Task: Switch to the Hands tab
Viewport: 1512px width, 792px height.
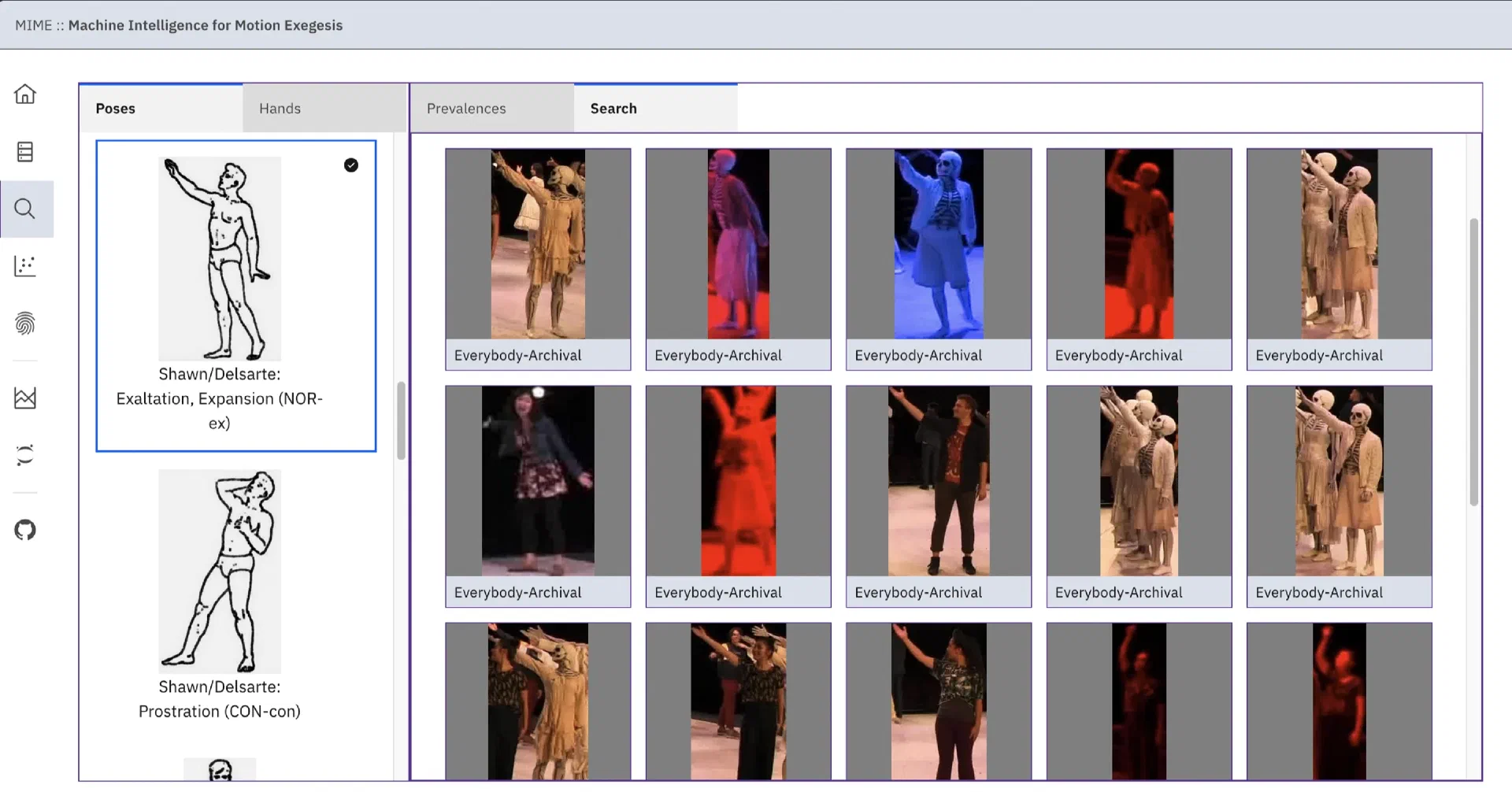Action: click(x=324, y=108)
